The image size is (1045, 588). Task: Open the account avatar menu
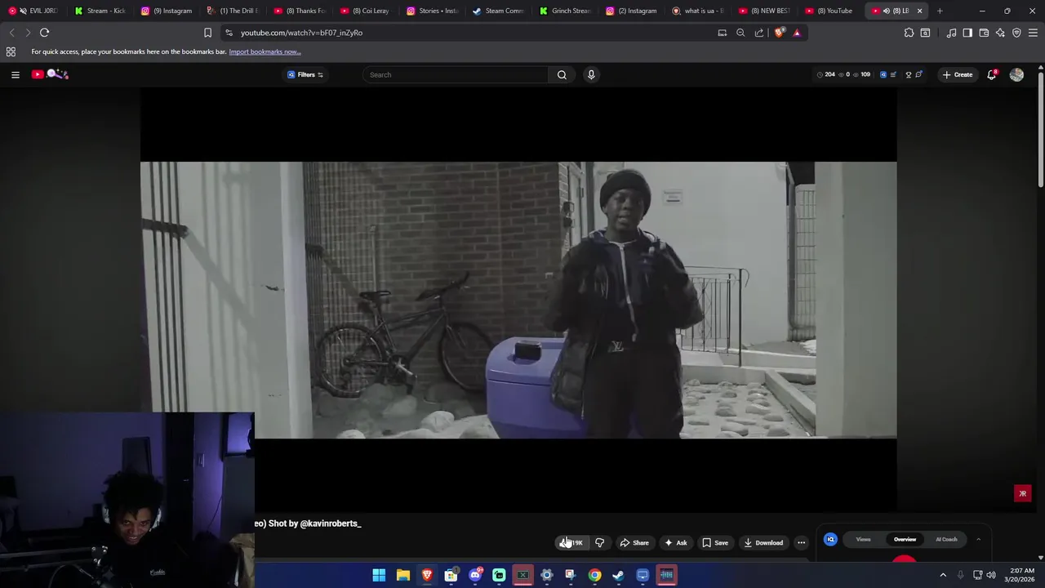pos(1016,74)
